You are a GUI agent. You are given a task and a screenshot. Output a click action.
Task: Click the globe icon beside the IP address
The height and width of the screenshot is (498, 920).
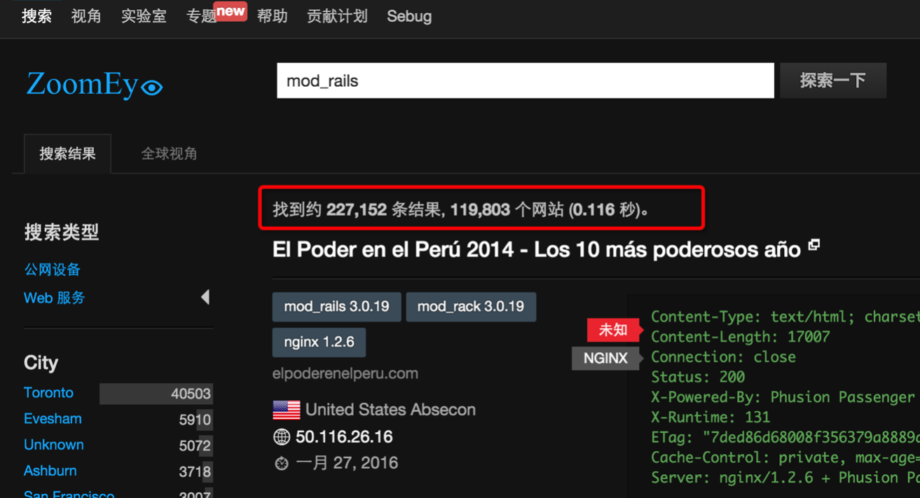pyautogui.click(x=282, y=437)
